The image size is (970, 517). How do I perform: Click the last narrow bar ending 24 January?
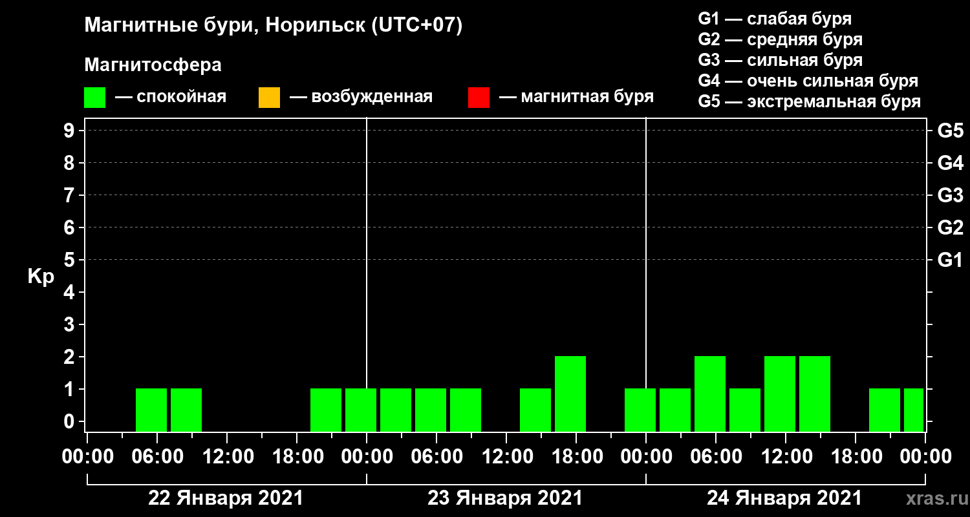[x=914, y=410]
